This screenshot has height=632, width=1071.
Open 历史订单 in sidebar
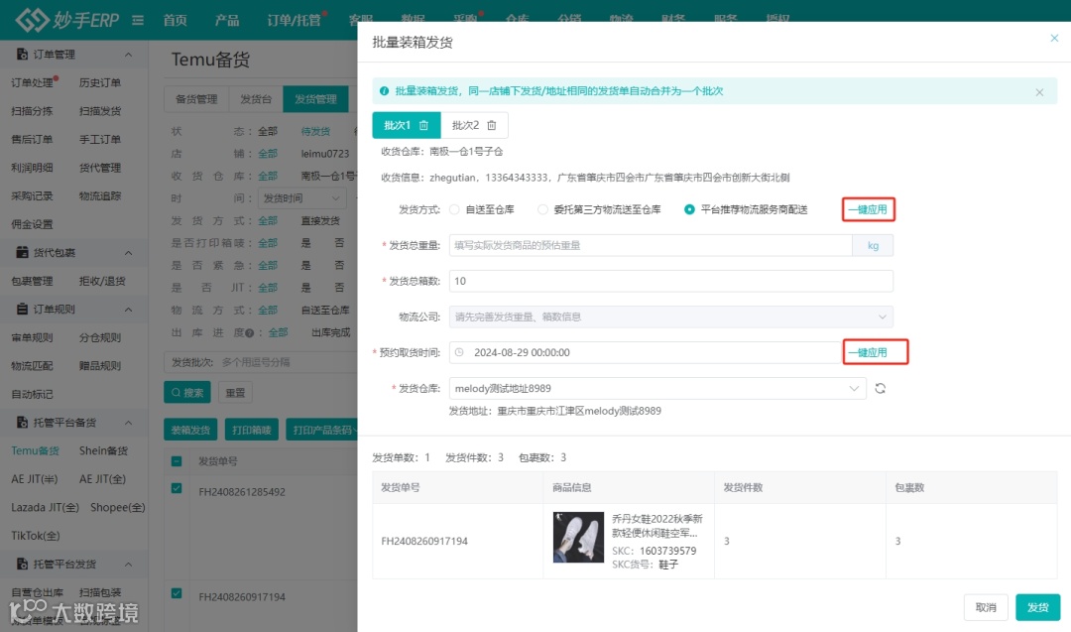coord(100,82)
